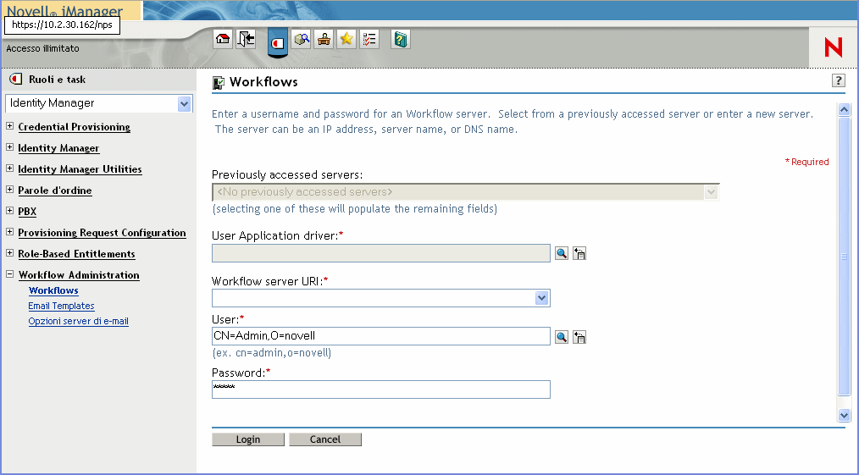The image size is (859, 475).
Task: Click the question mark help box beside Workflows
Action: (x=838, y=81)
